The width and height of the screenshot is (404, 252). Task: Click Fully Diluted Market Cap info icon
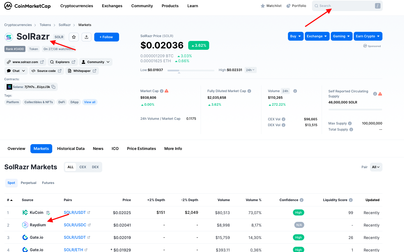coord(249,91)
